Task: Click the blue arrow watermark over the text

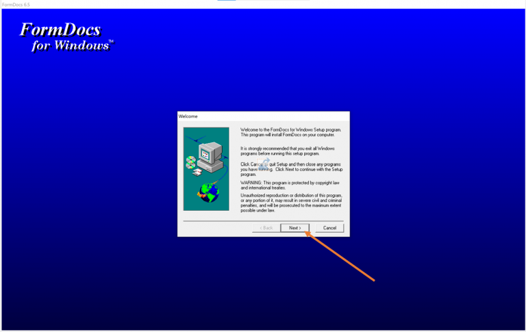Action: click(x=264, y=164)
